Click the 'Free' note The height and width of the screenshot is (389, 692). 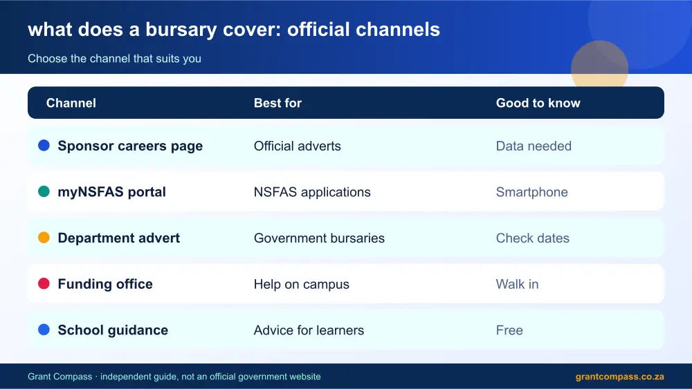pos(509,330)
